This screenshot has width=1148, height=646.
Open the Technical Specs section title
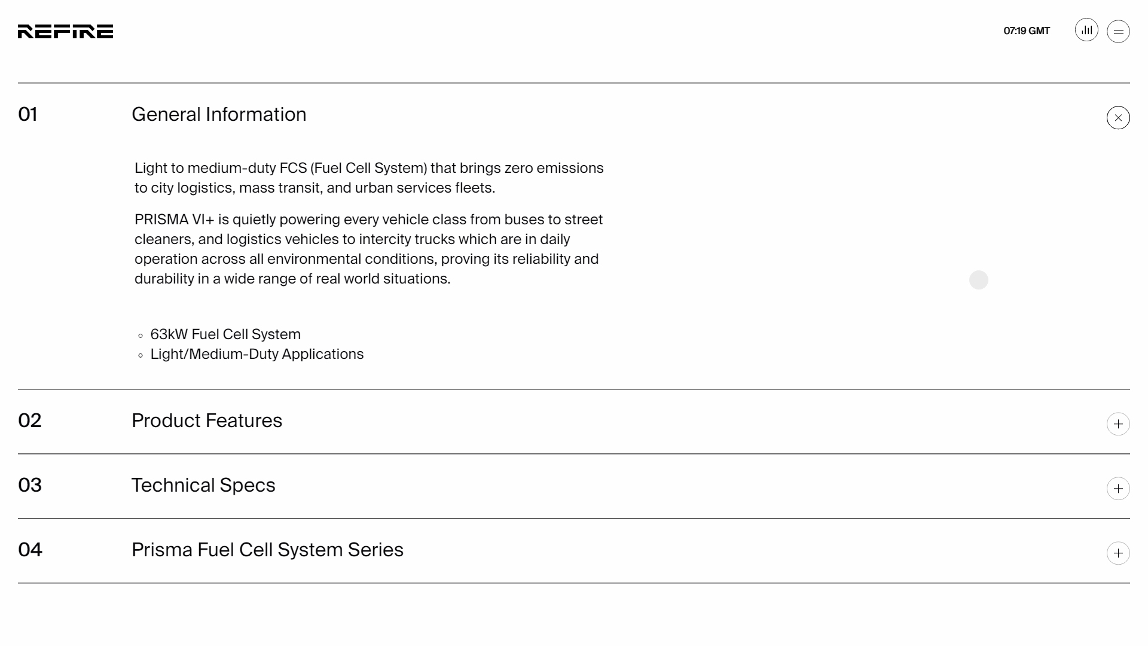pyautogui.click(x=203, y=485)
